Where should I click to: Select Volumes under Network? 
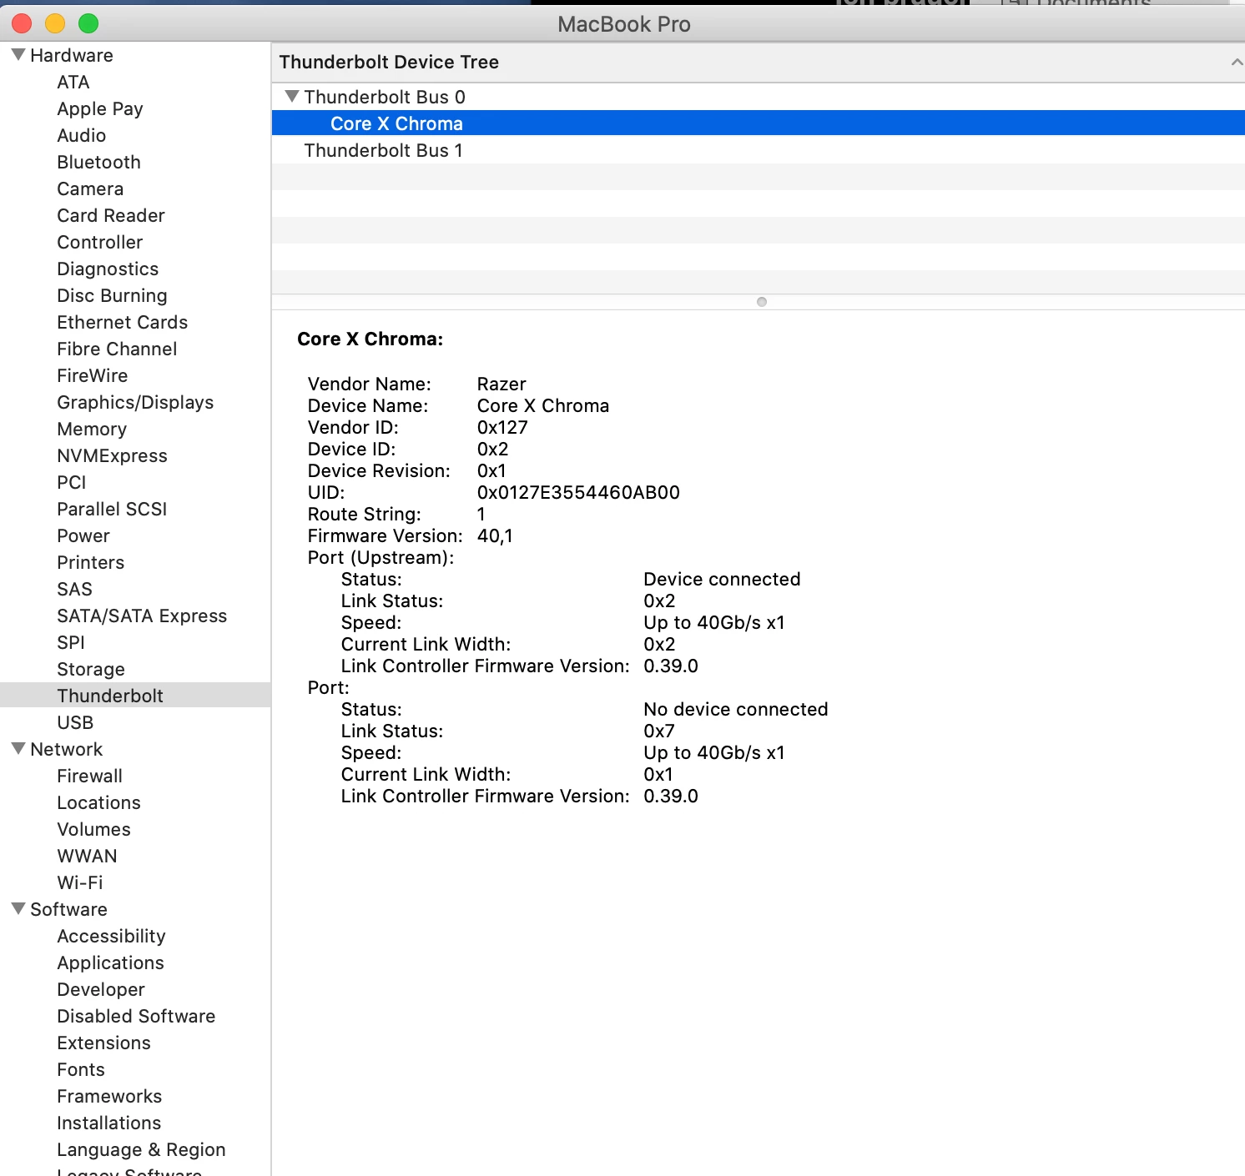[94, 829]
